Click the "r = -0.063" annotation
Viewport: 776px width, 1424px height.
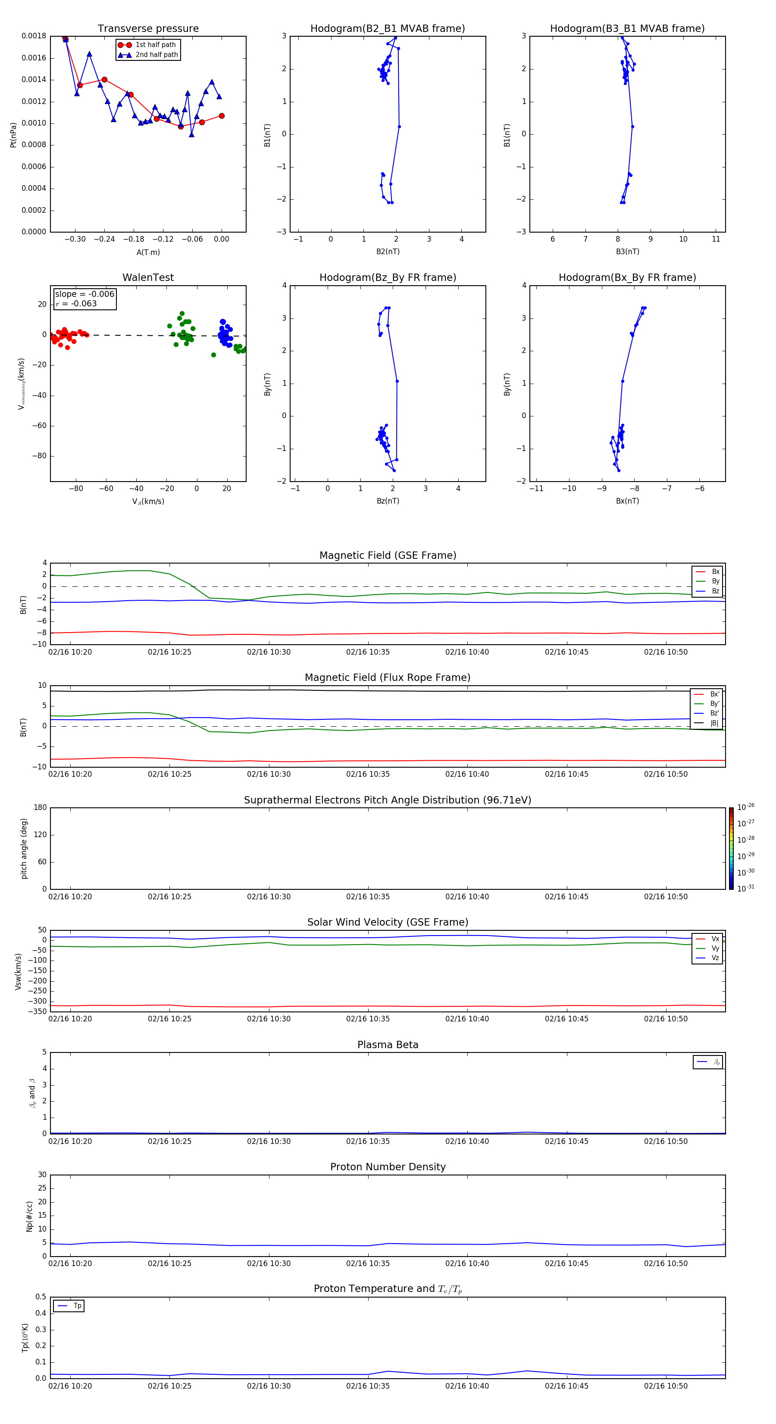tap(76, 303)
